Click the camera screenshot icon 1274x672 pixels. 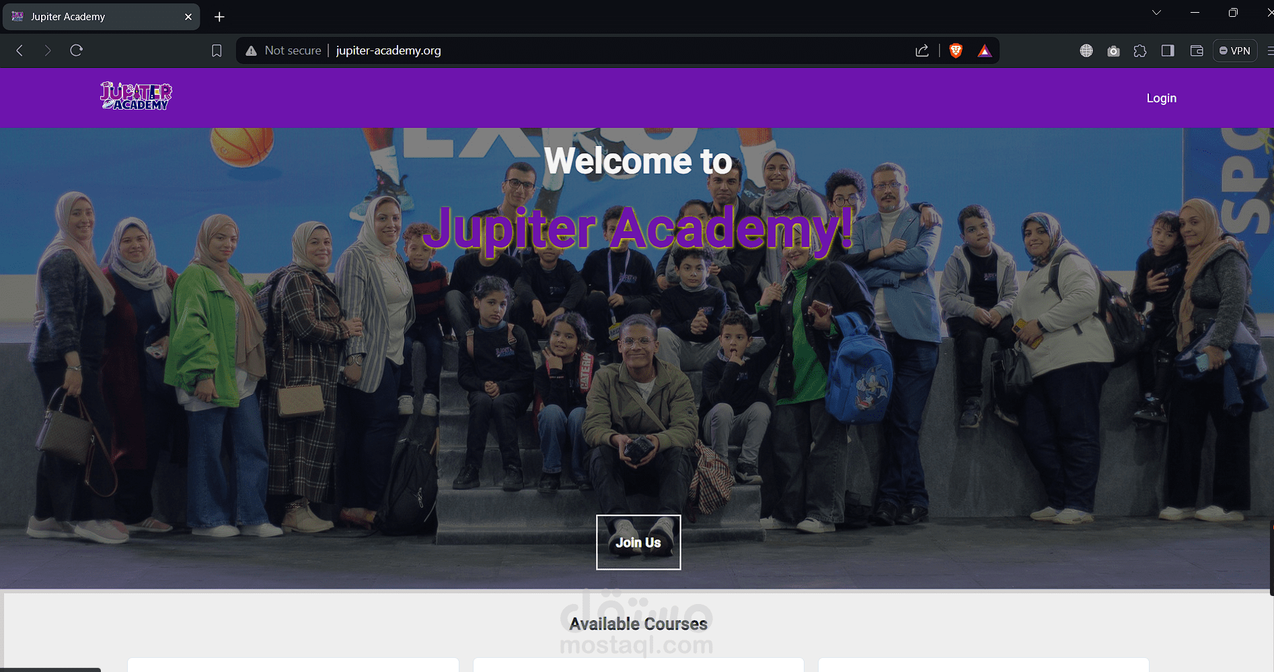(x=1113, y=51)
